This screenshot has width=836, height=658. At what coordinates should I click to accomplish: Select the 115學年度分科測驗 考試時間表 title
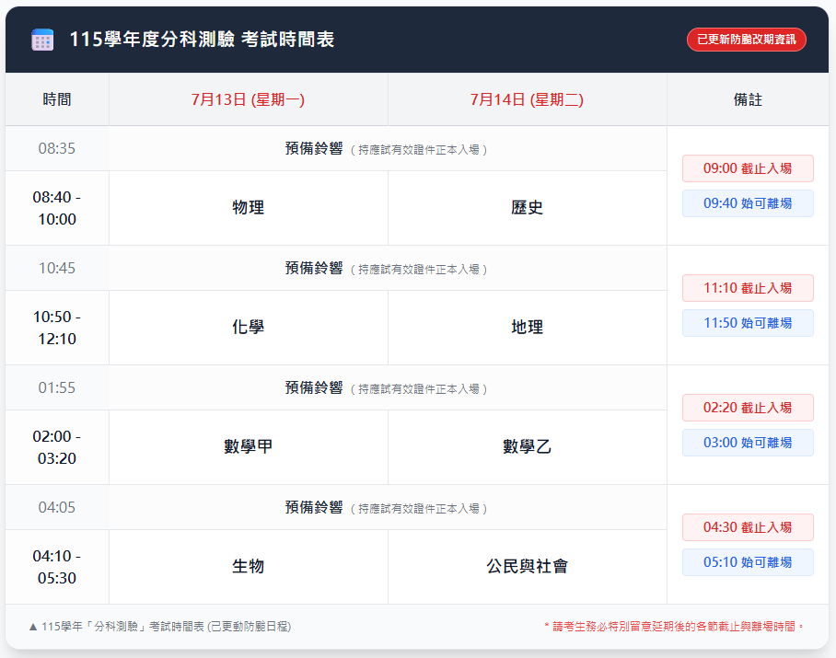(x=202, y=40)
